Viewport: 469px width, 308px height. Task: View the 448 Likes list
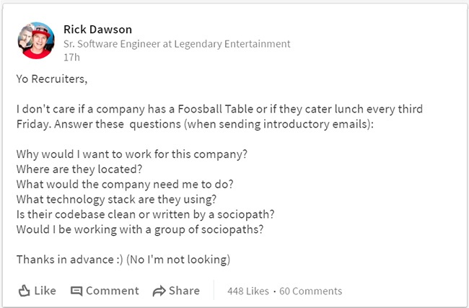click(247, 291)
